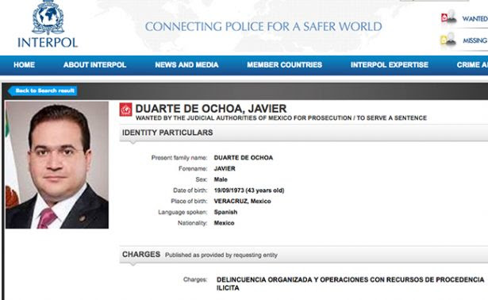
Task: Select NEWS AND MEDIA in the navigation bar
Action: click(x=186, y=65)
